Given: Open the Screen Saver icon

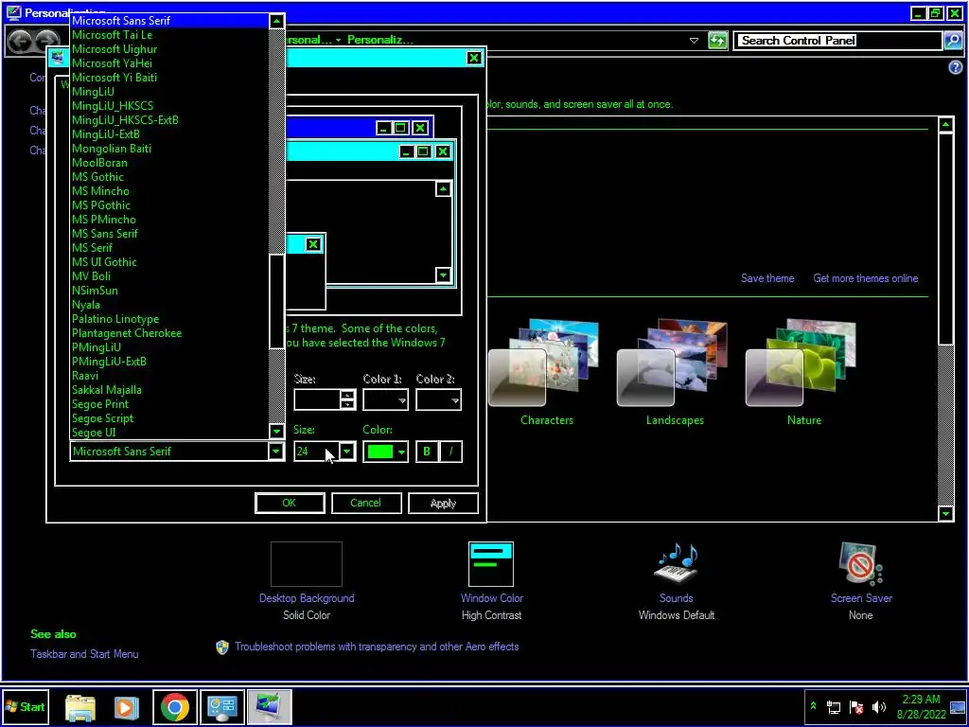Looking at the screenshot, I should click(x=861, y=564).
